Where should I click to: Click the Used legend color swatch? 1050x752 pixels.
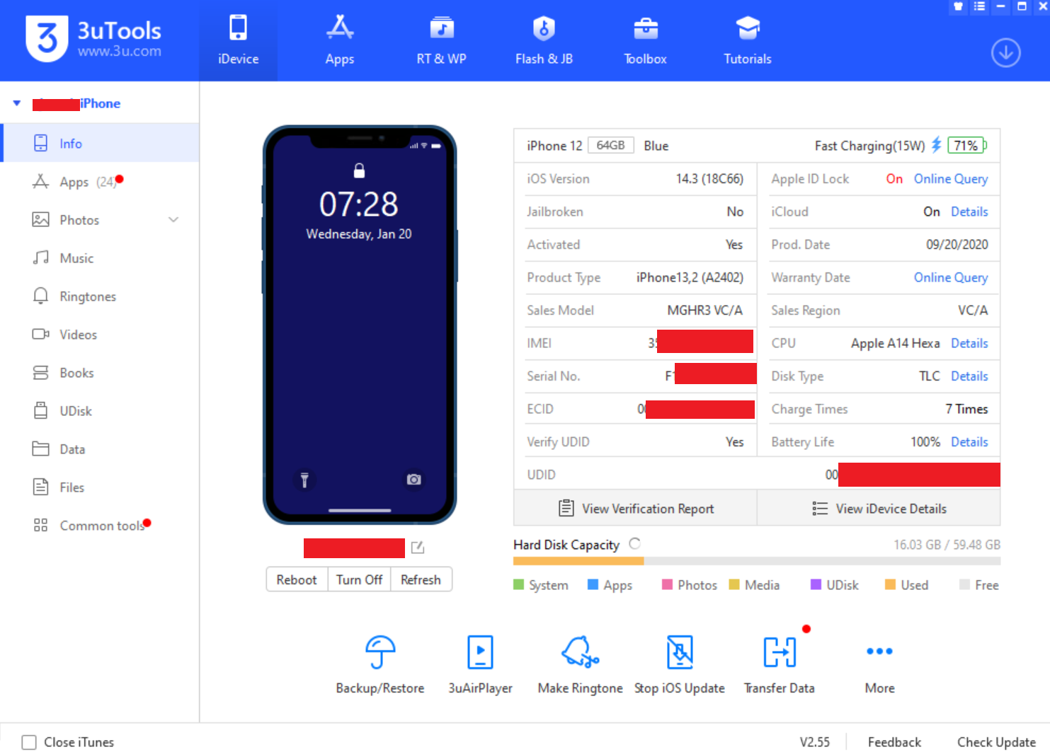(890, 584)
